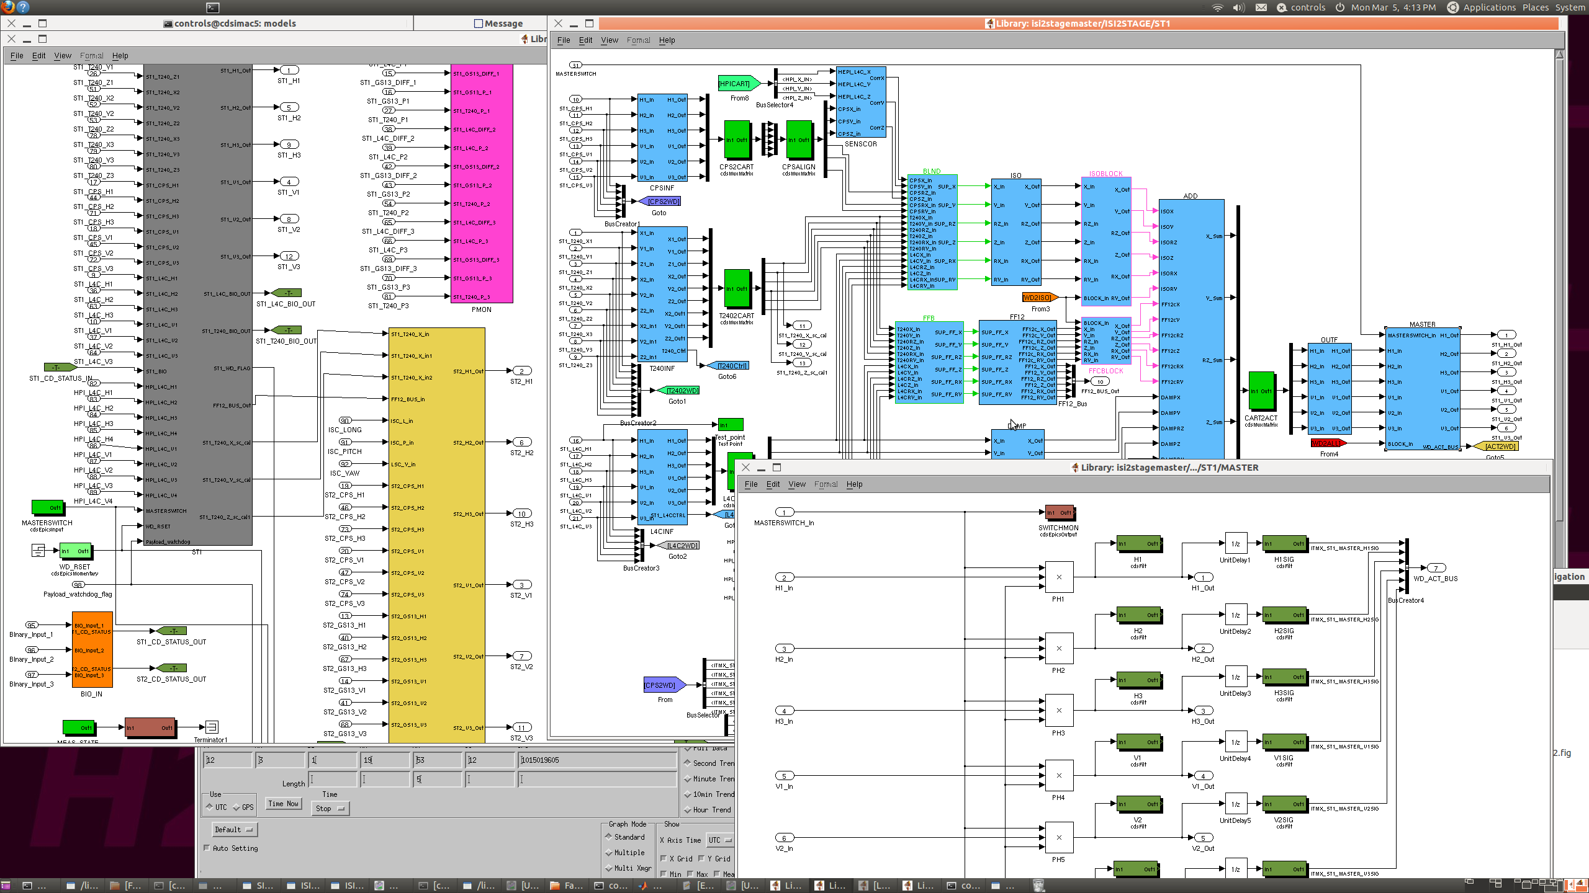
Task: Open the power shutdown indicator
Action: click(x=1339, y=7)
